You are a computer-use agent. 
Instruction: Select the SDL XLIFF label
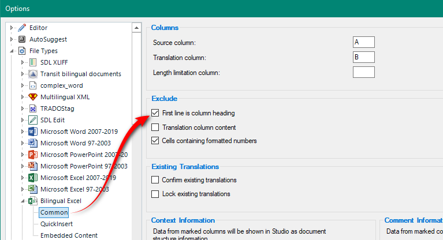pos(54,62)
